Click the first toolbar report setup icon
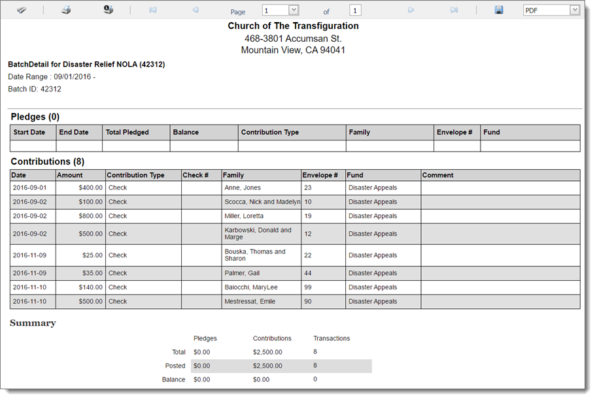Viewport: 595px width, 399px height. tap(22, 10)
